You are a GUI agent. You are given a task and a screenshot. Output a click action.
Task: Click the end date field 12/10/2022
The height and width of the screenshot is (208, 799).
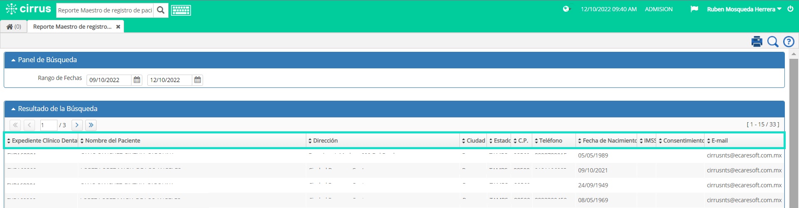170,80
